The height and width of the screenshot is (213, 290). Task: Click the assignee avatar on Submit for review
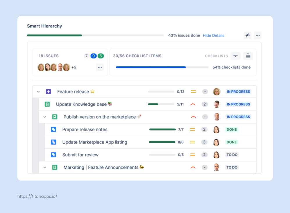[216, 155]
